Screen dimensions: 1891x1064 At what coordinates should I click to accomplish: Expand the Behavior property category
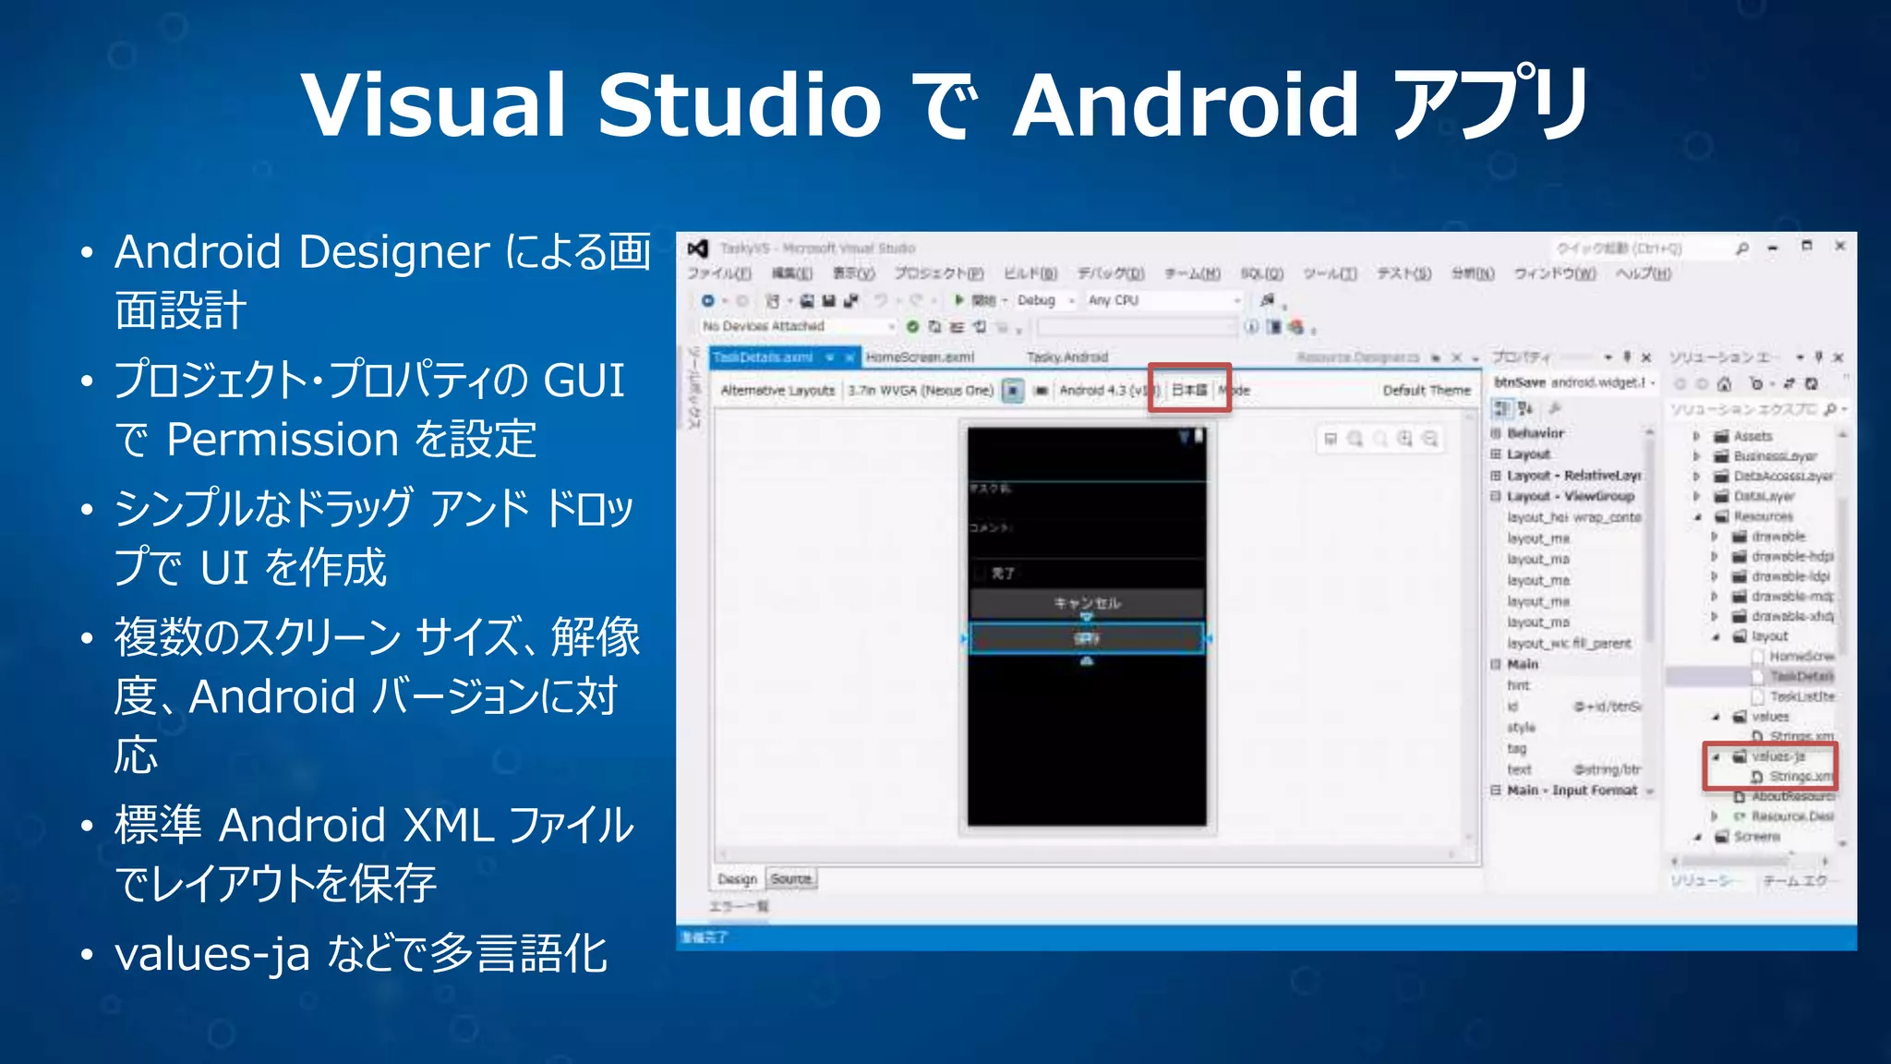(x=1496, y=433)
